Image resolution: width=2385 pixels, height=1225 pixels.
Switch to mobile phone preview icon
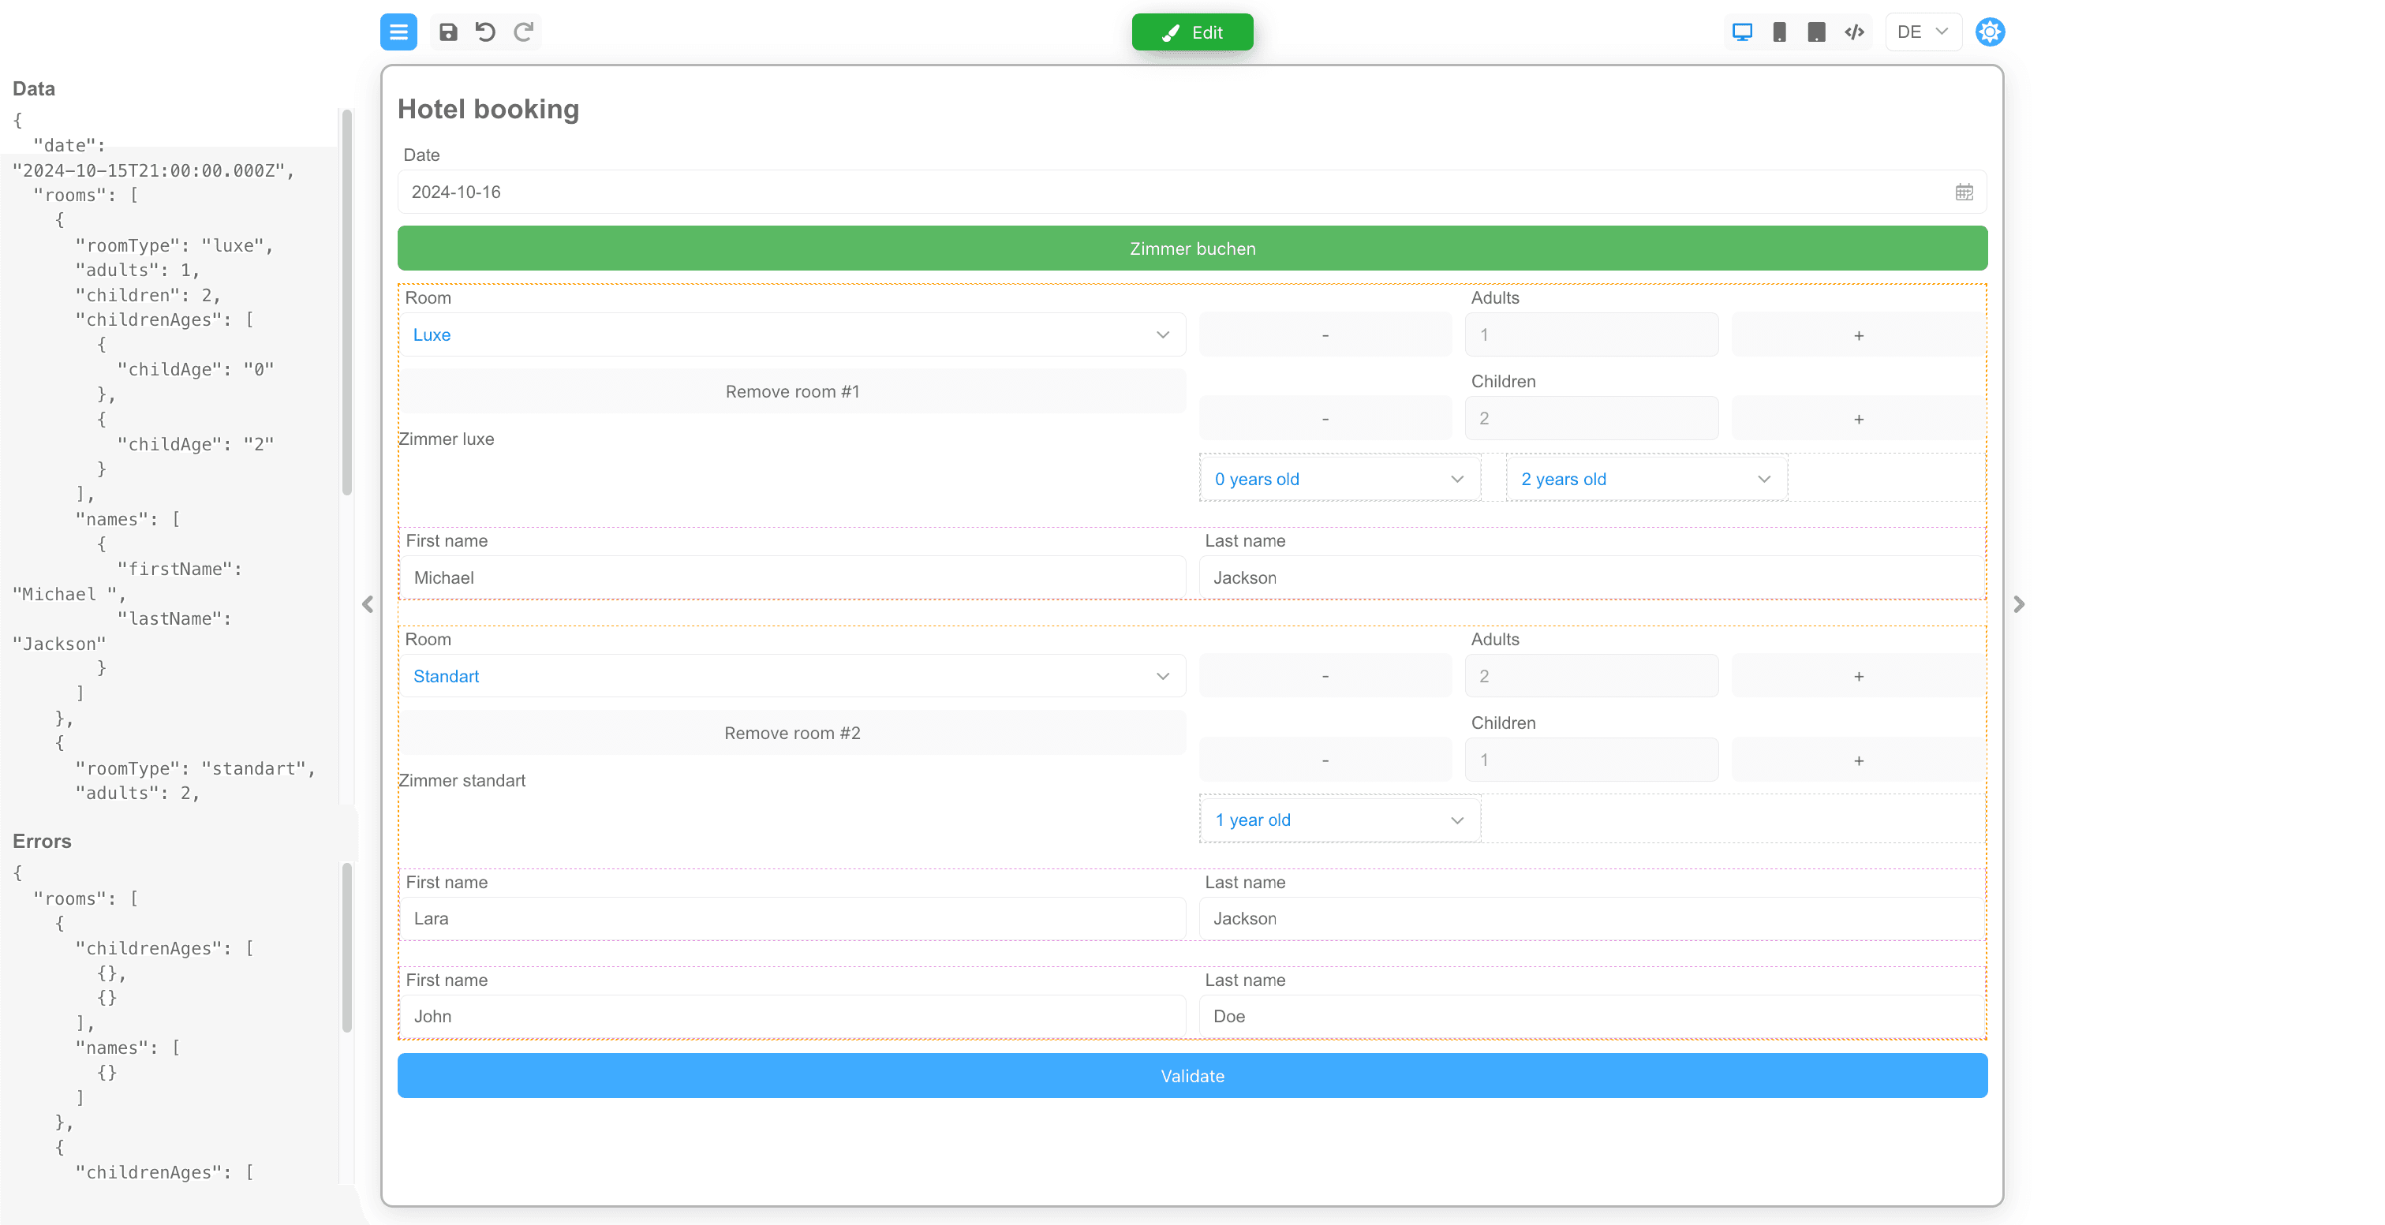tap(1778, 32)
